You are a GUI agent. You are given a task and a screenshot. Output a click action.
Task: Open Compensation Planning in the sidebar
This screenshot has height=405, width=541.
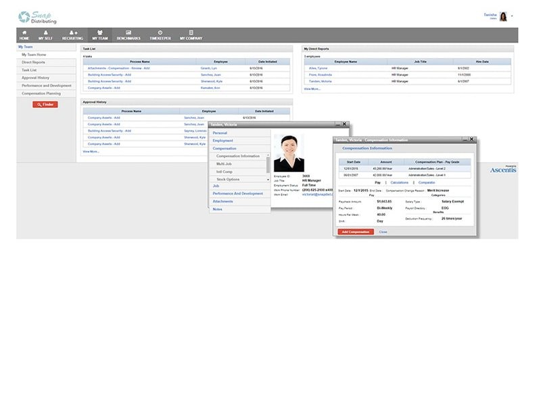coord(41,93)
